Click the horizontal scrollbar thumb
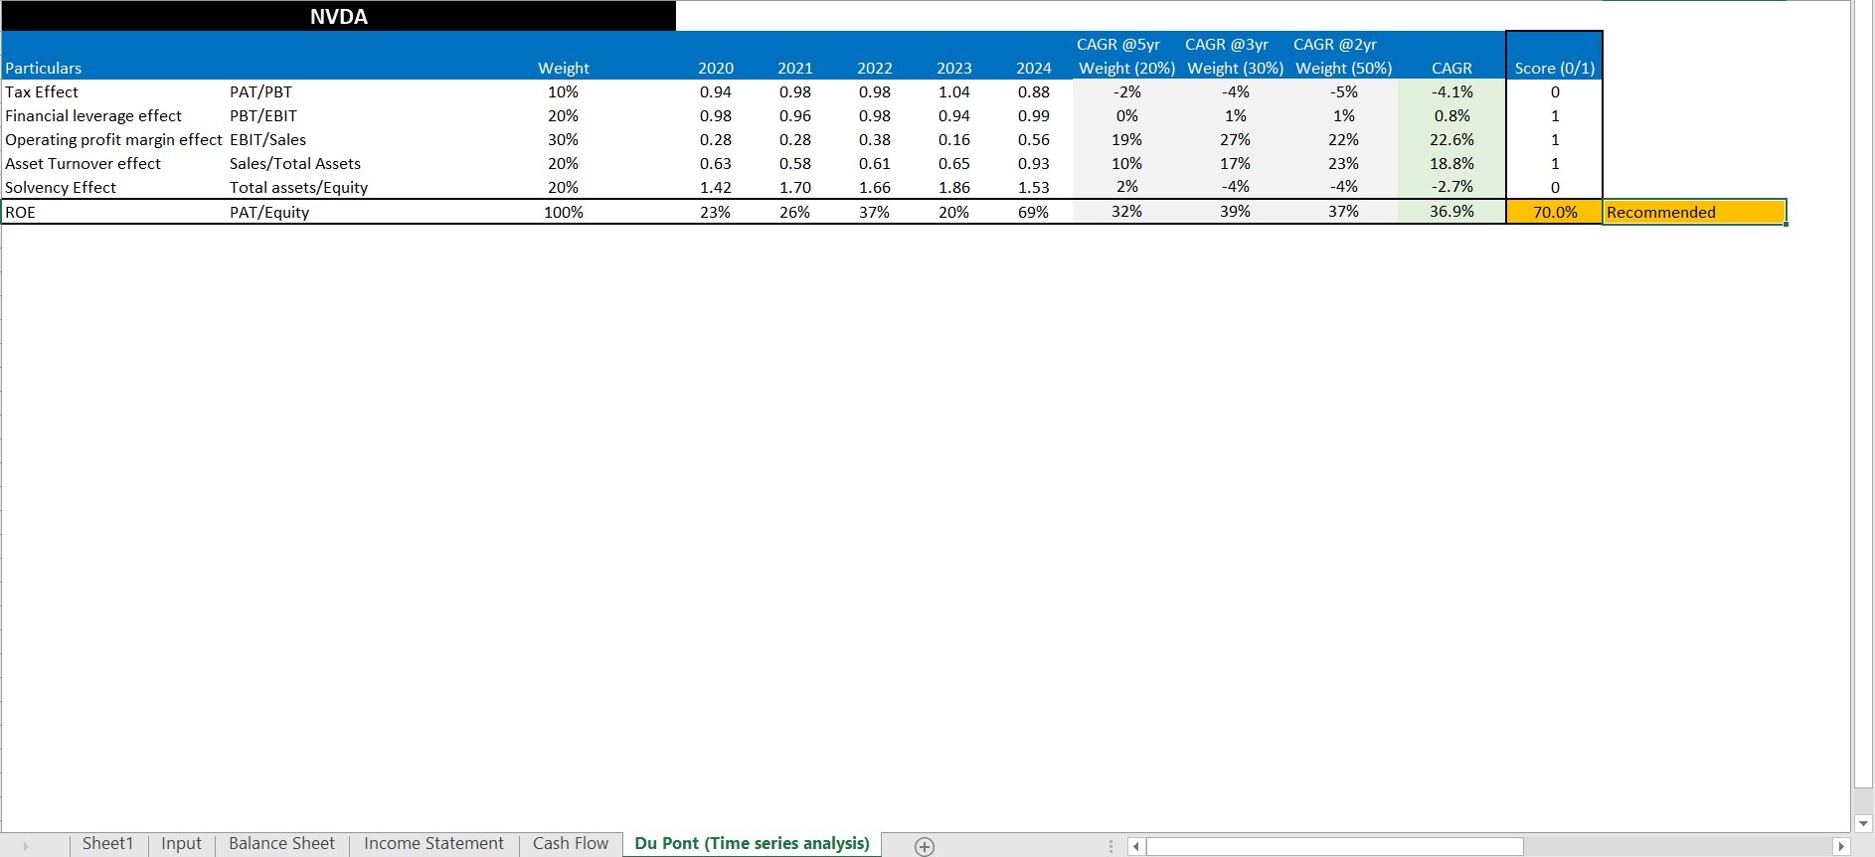The width and height of the screenshot is (1875, 857). click(x=1334, y=846)
